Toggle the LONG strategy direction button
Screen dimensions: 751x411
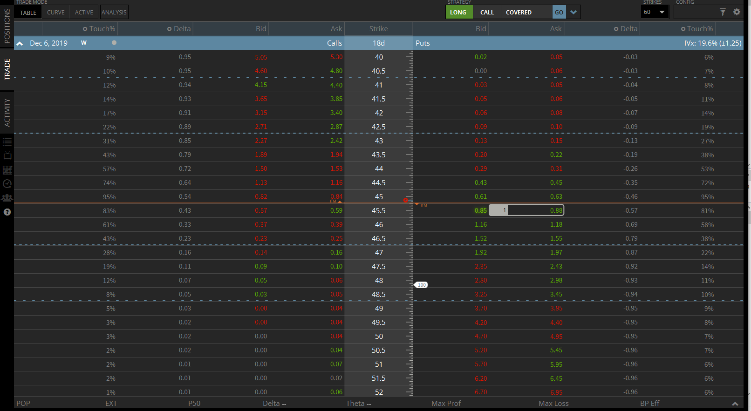point(458,13)
